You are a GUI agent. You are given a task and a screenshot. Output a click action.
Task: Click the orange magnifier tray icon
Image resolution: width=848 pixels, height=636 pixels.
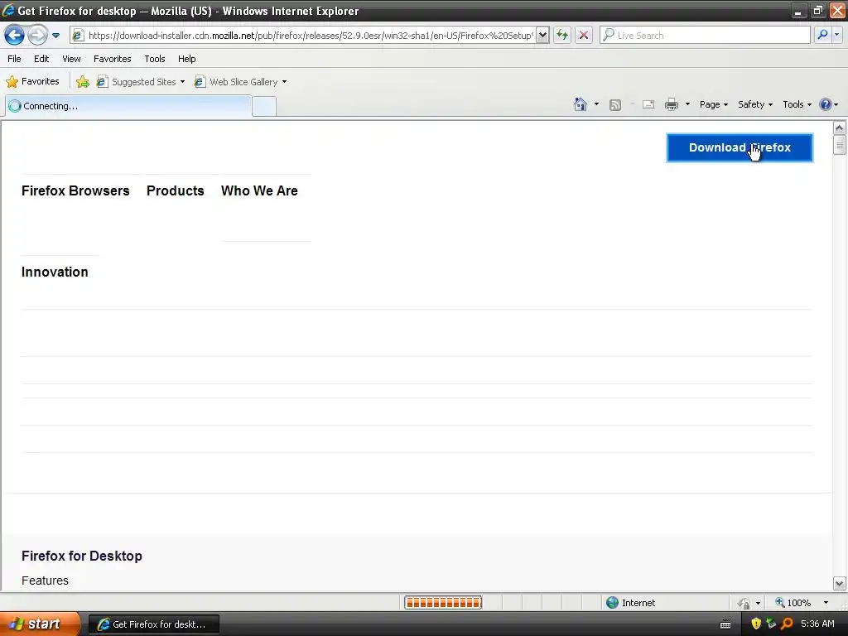787,624
